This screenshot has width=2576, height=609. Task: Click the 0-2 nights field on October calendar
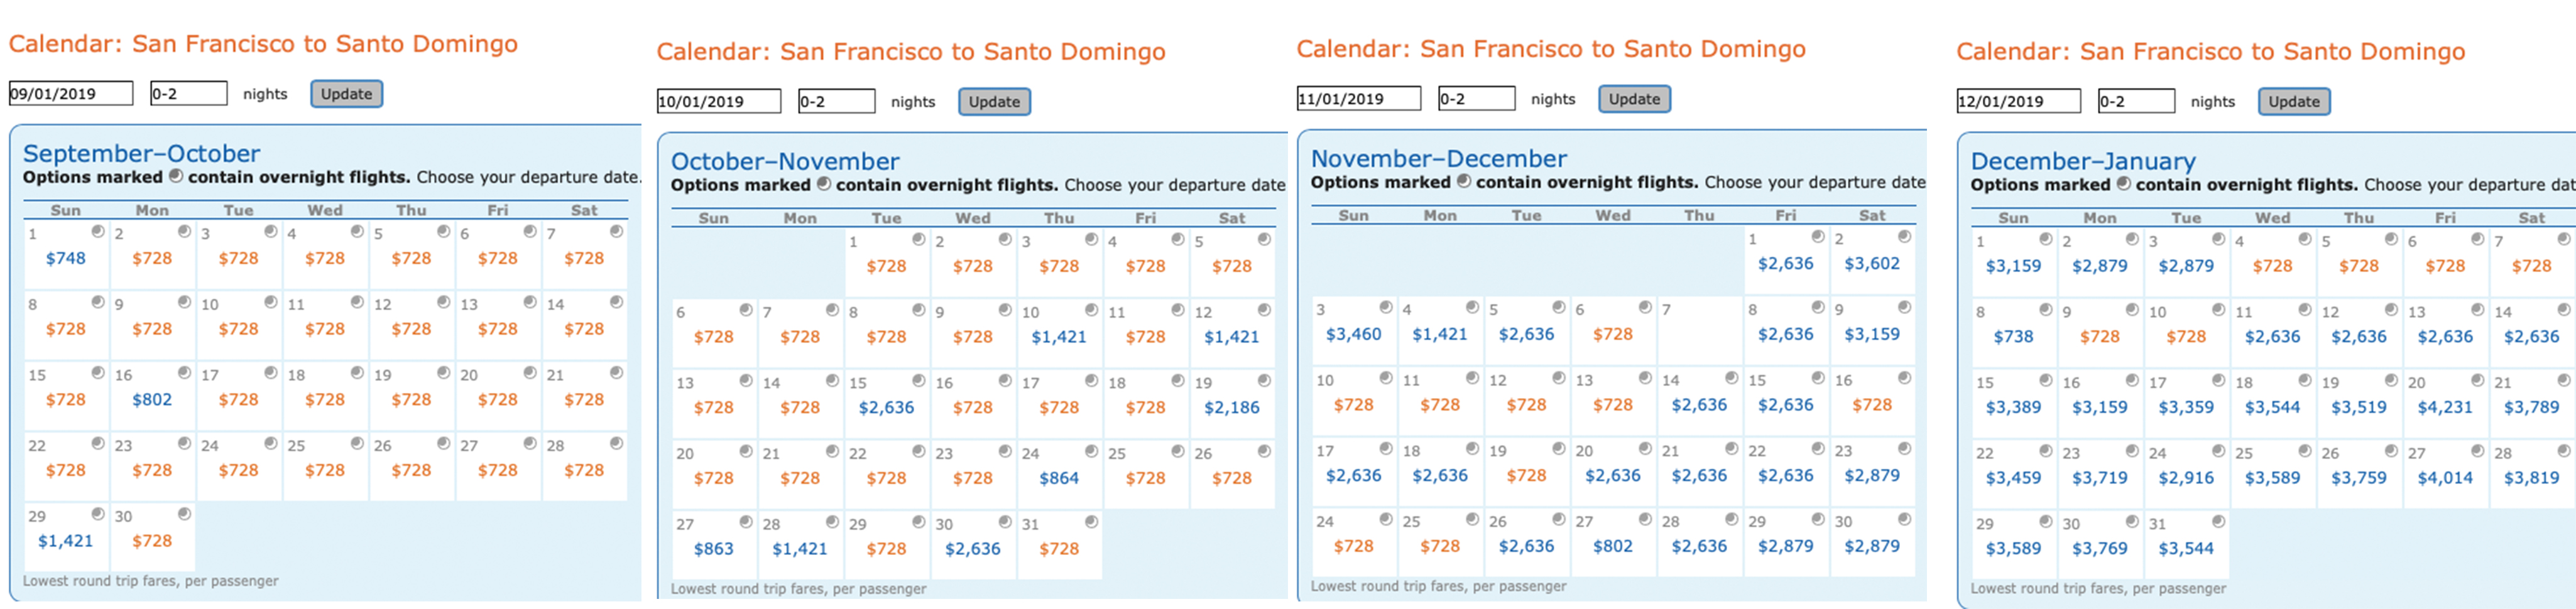[838, 101]
